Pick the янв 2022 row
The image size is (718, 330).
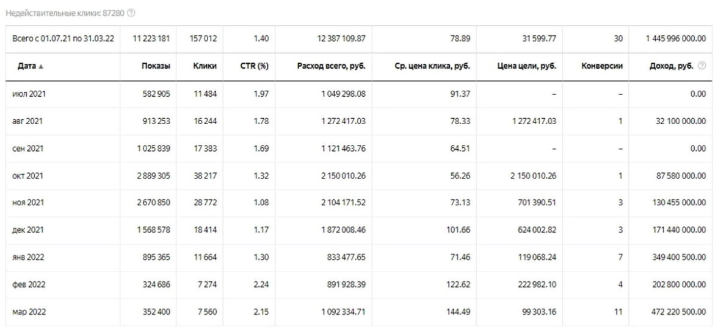point(27,257)
